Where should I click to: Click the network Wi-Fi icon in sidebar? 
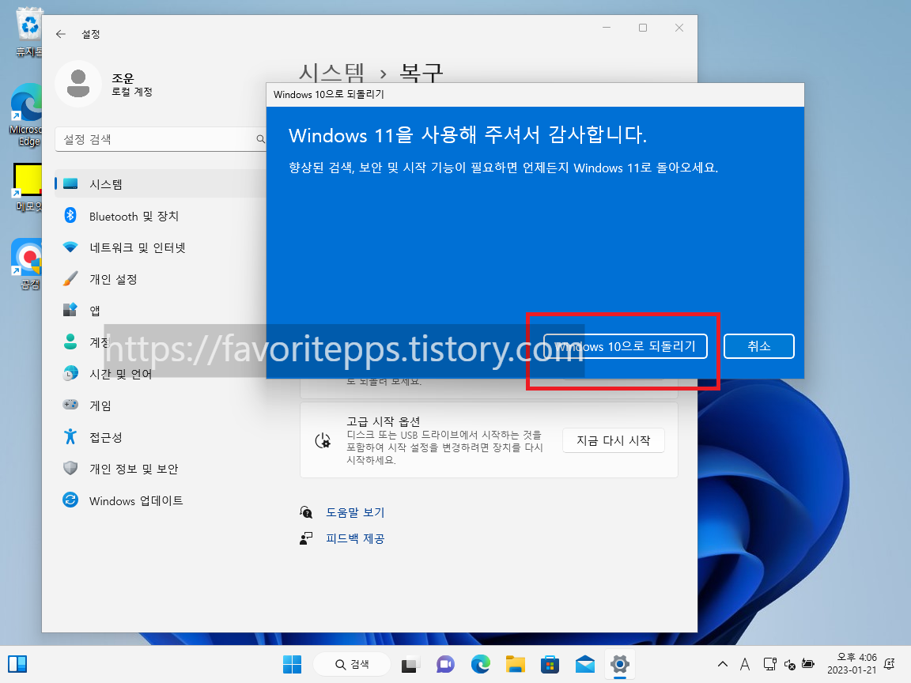tap(70, 247)
